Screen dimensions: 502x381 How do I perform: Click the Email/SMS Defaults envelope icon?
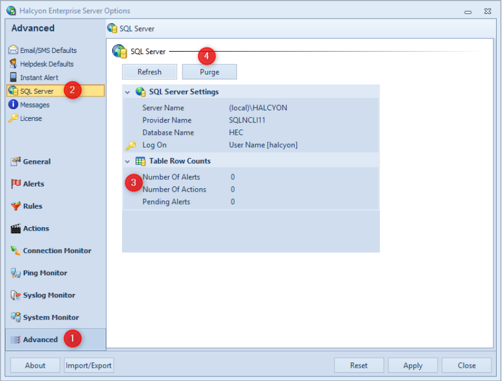(13, 51)
